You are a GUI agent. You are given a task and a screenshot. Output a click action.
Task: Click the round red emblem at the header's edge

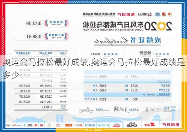point(170,14)
